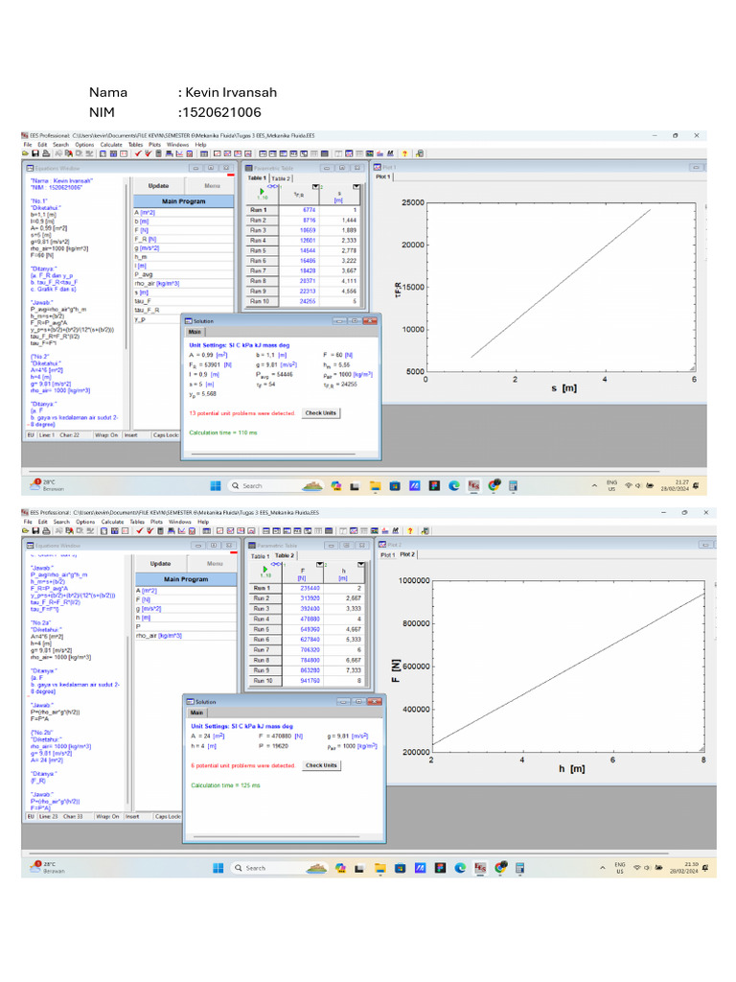
Task: Toggle Wrap On in status bar showing Char 22
Action: [107, 434]
